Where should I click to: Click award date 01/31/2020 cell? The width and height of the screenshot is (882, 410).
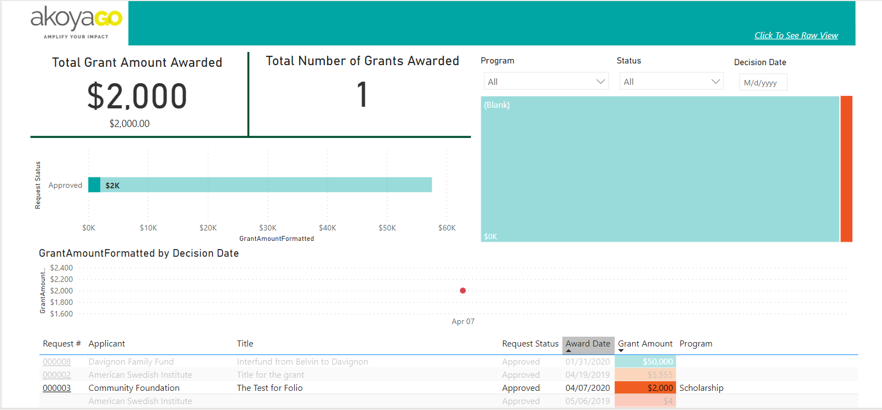[588, 362]
